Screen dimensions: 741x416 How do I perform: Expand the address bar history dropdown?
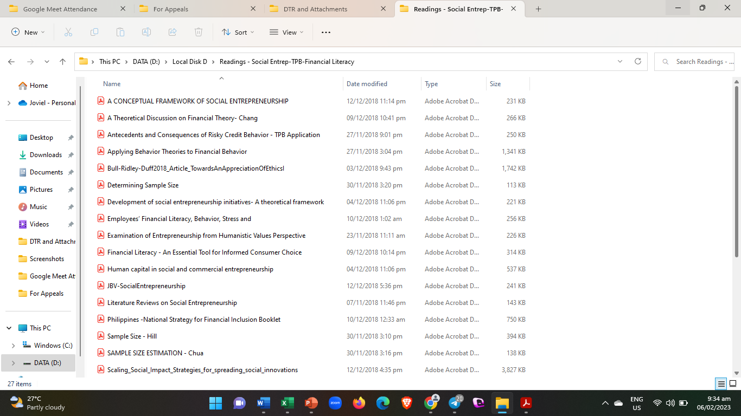click(x=620, y=62)
